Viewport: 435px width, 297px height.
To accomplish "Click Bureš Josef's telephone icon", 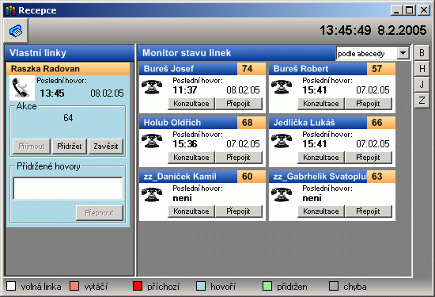I will coord(152,87).
